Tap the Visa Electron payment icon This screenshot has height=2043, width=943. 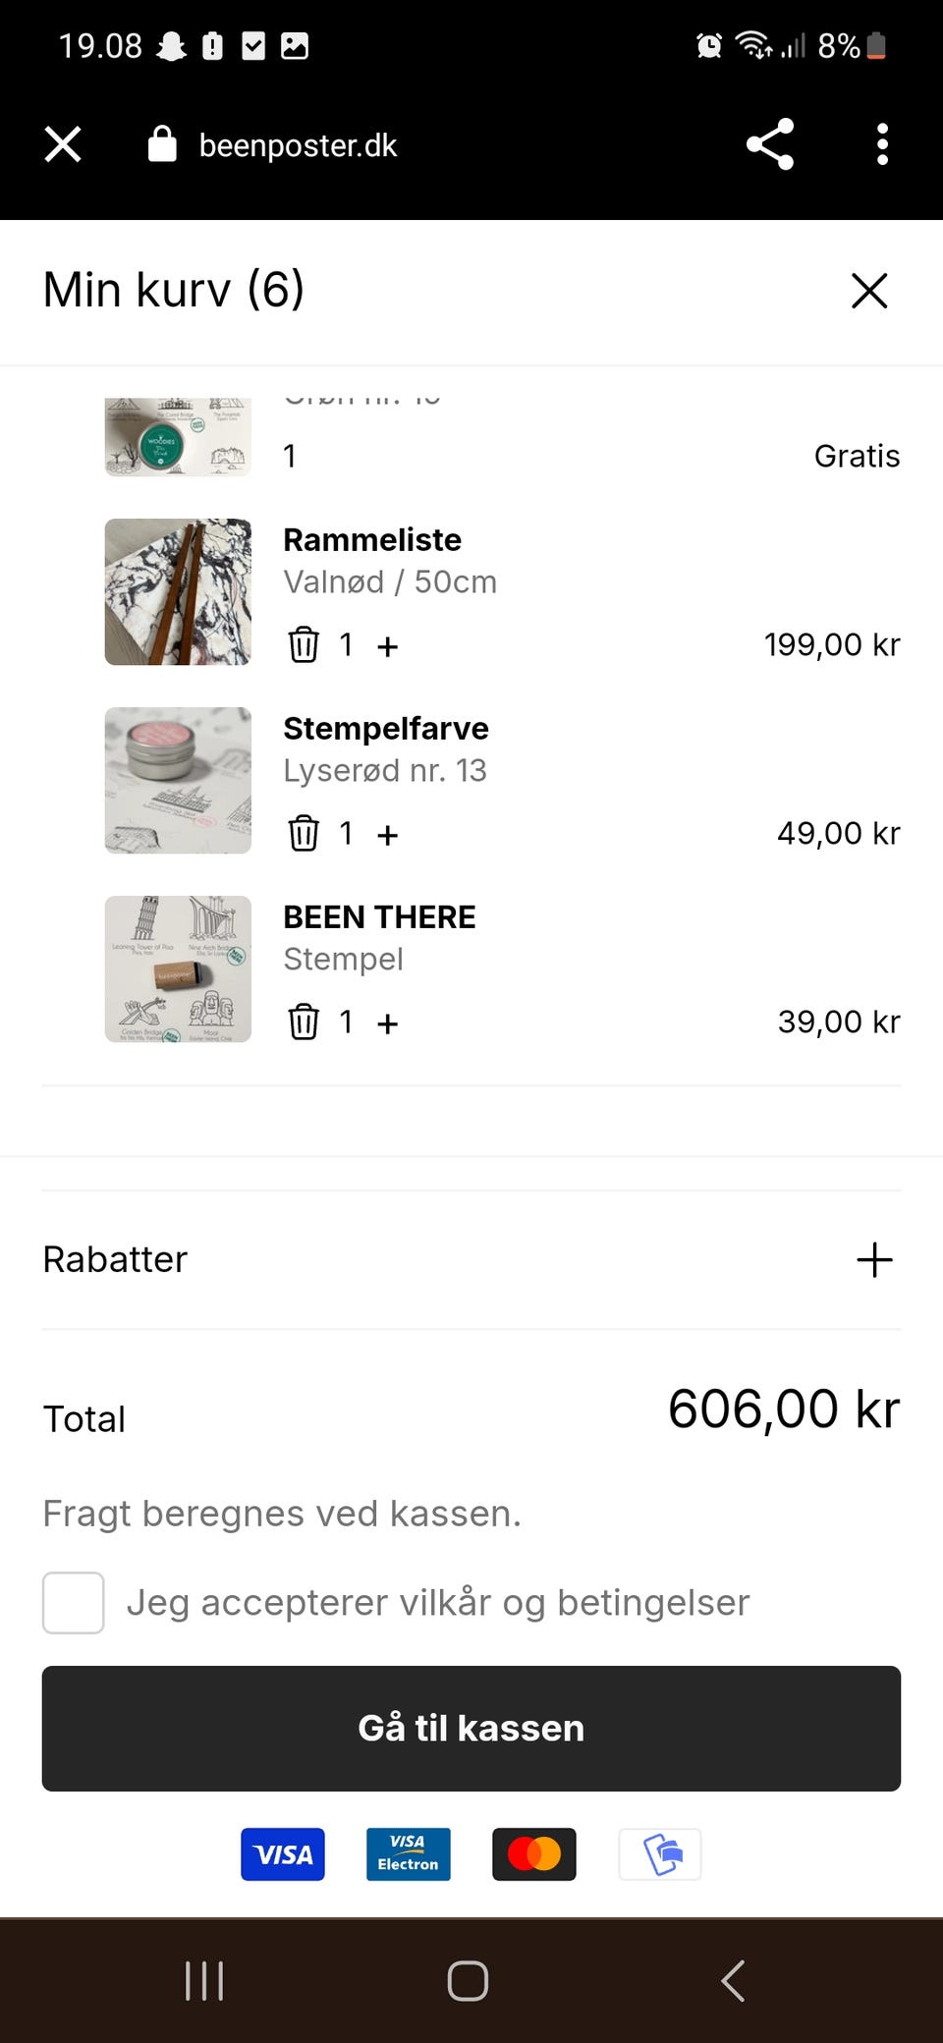[409, 1854]
